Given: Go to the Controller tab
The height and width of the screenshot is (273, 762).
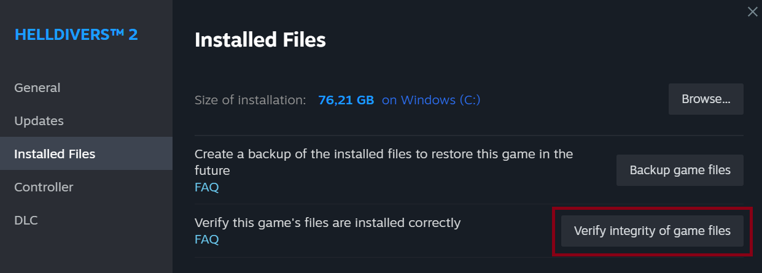Looking at the screenshot, I should [44, 187].
